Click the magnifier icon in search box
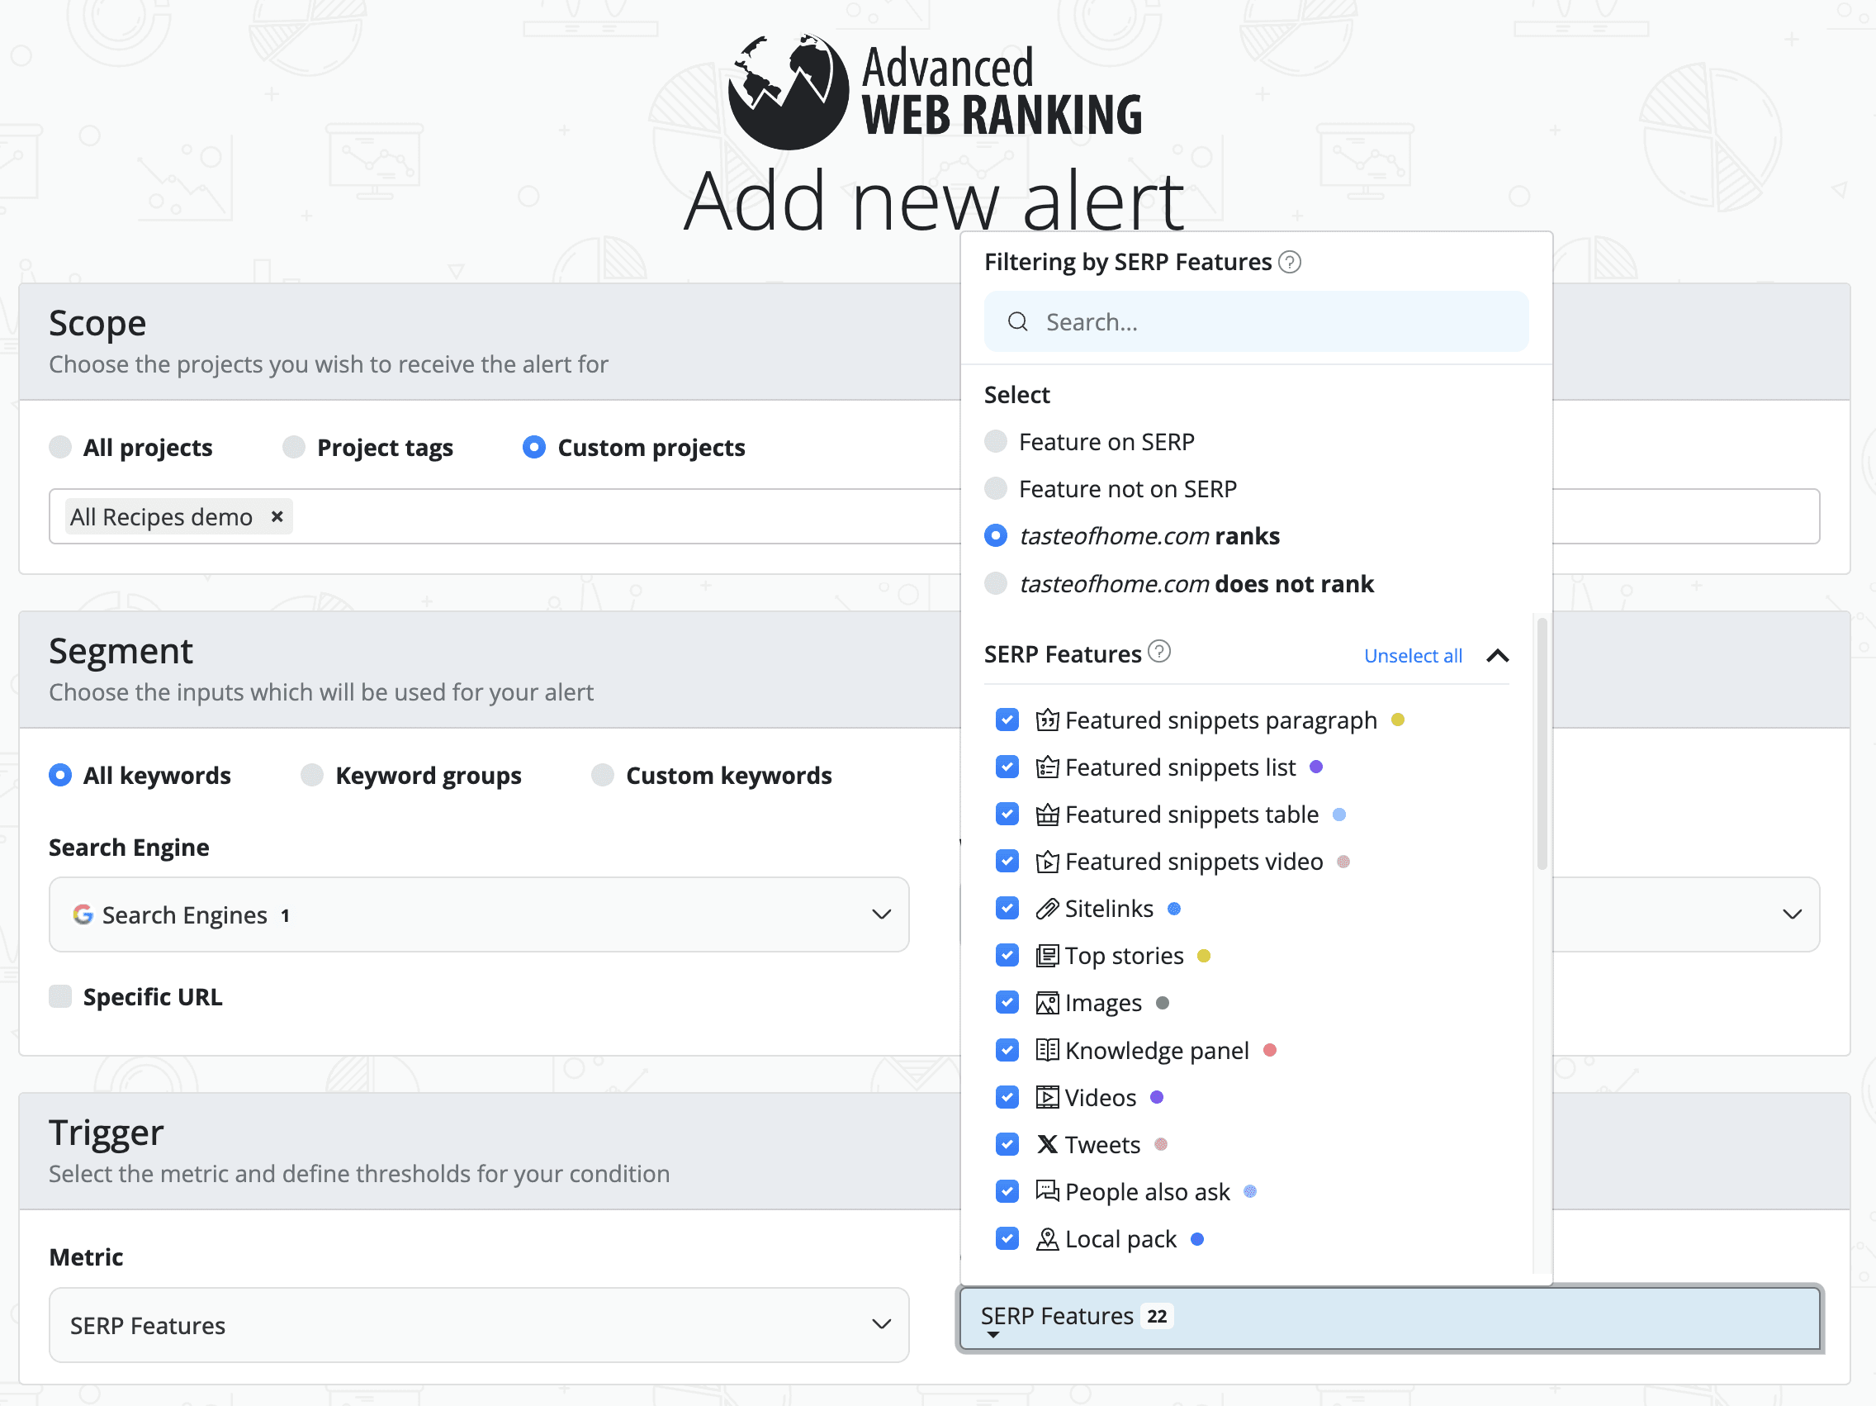Screen dimensions: 1876x1406 [x=1018, y=321]
